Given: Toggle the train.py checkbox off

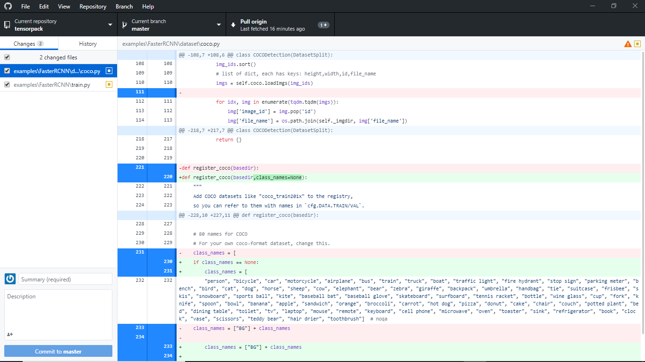Looking at the screenshot, I should click(7, 84).
